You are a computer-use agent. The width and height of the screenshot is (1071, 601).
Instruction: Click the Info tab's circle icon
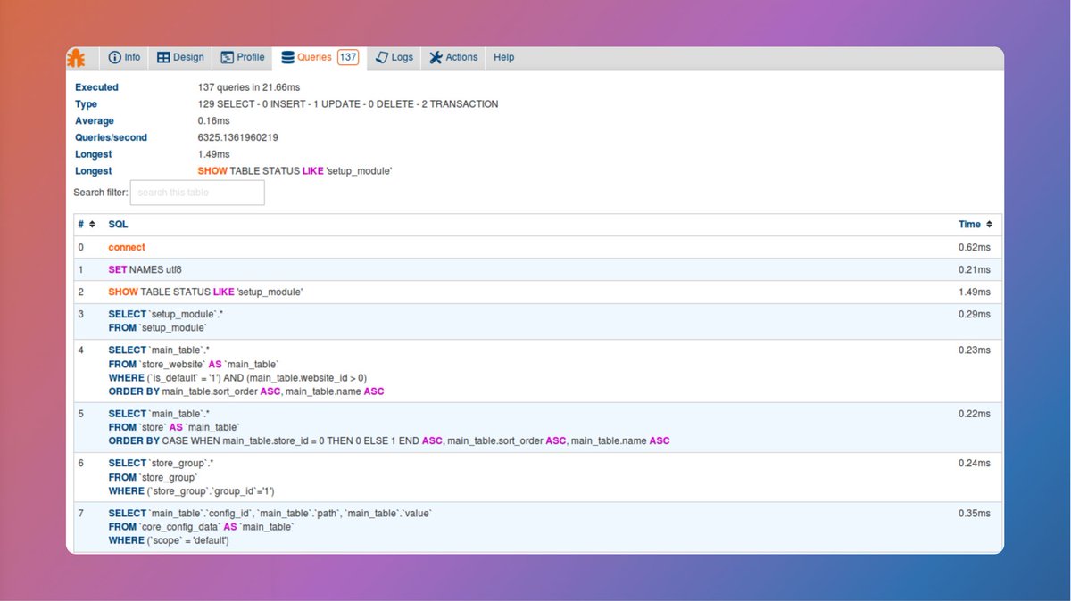click(114, 57)
